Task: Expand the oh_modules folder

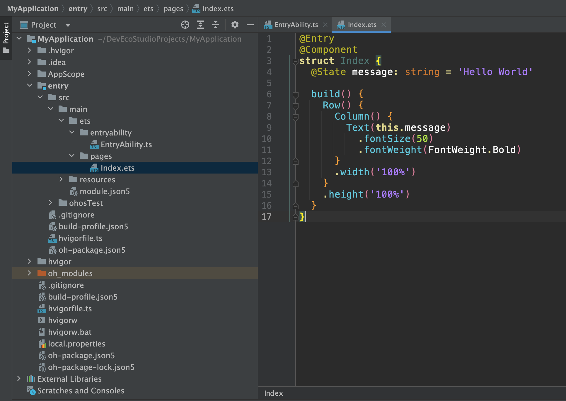Action: tap(29, 273)
